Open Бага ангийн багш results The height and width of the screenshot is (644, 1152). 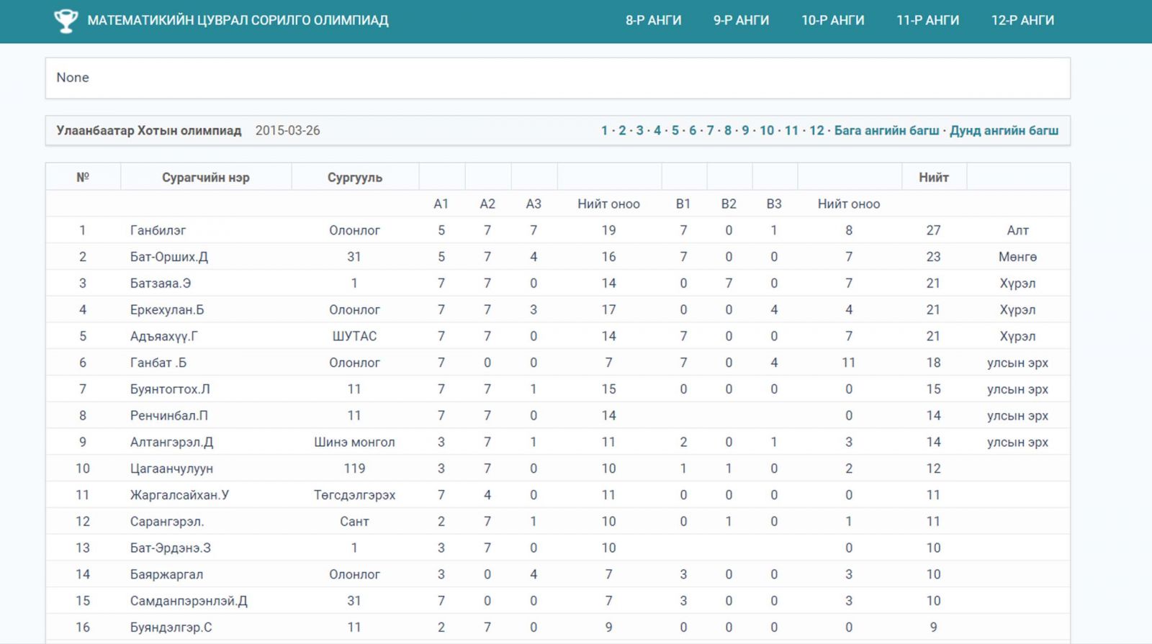(886, 131)
